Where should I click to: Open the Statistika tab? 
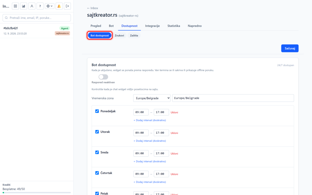pyautogui.click(x=174, y=26)
